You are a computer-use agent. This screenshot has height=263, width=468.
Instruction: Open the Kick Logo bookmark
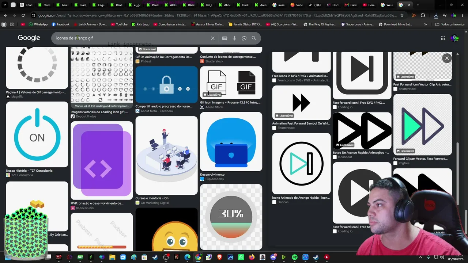tap(140, 24)
